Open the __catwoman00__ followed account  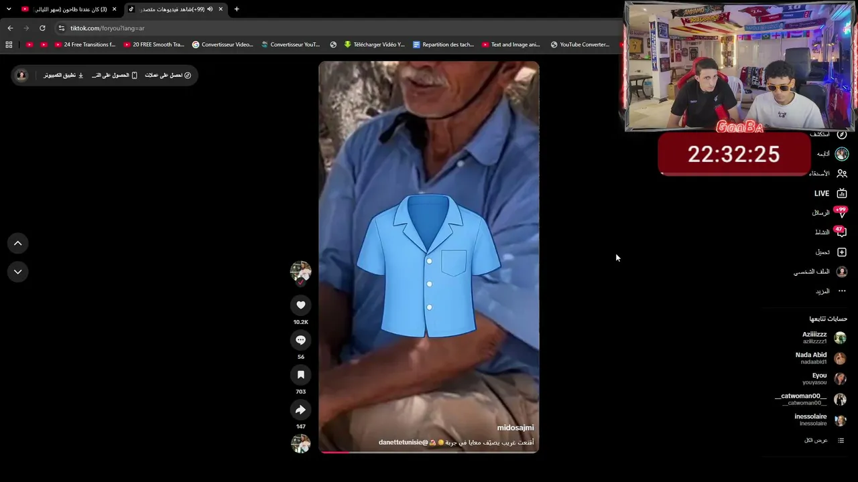(811, 399)
